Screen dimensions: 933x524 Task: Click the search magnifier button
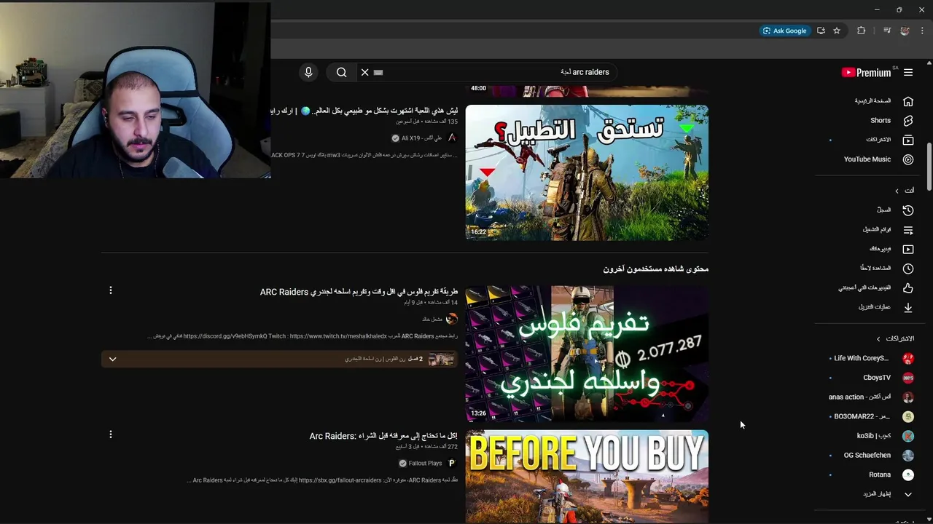tap(341, 72)
